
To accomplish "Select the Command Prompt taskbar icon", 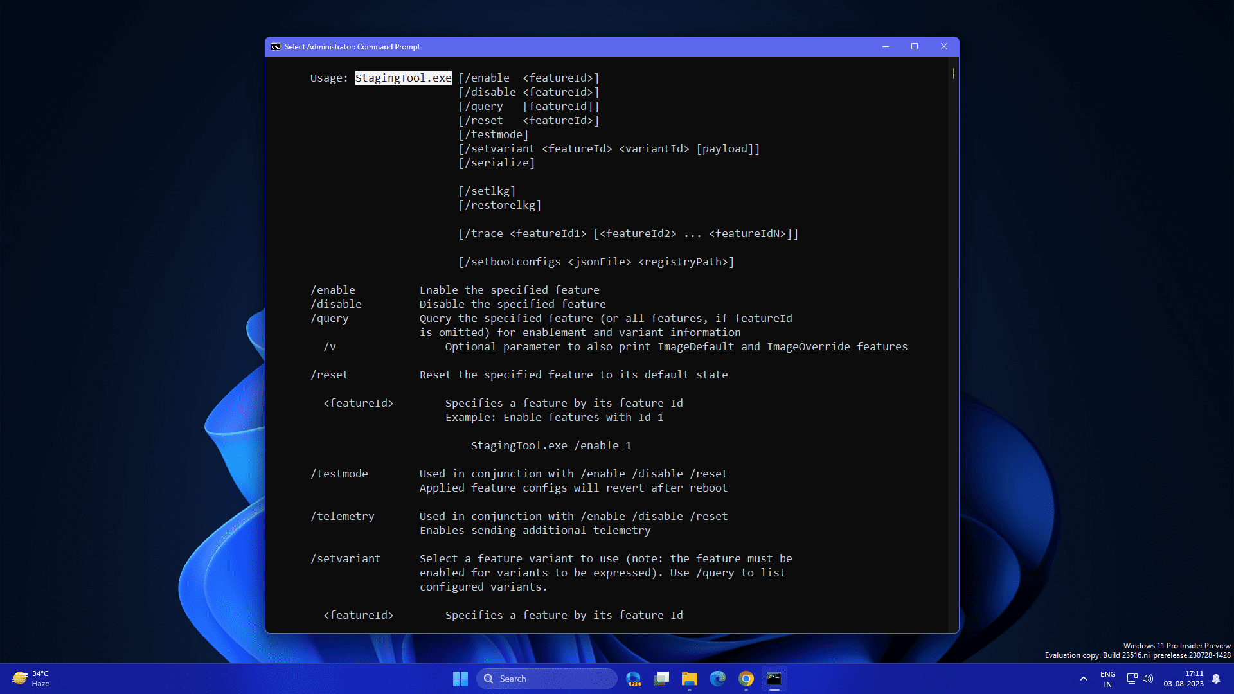I will click(x=774, y=679).
